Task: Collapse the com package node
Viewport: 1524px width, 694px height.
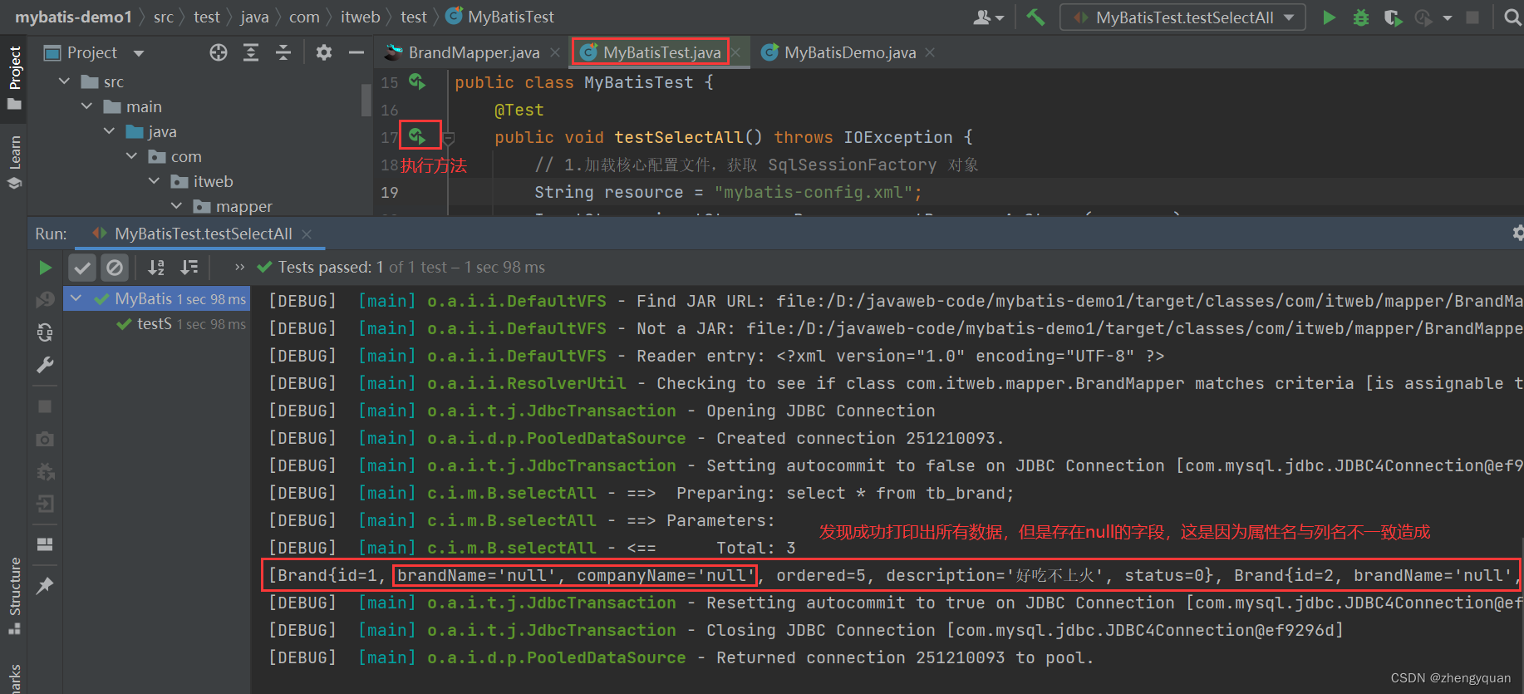Action: click(x=132, y=156)
